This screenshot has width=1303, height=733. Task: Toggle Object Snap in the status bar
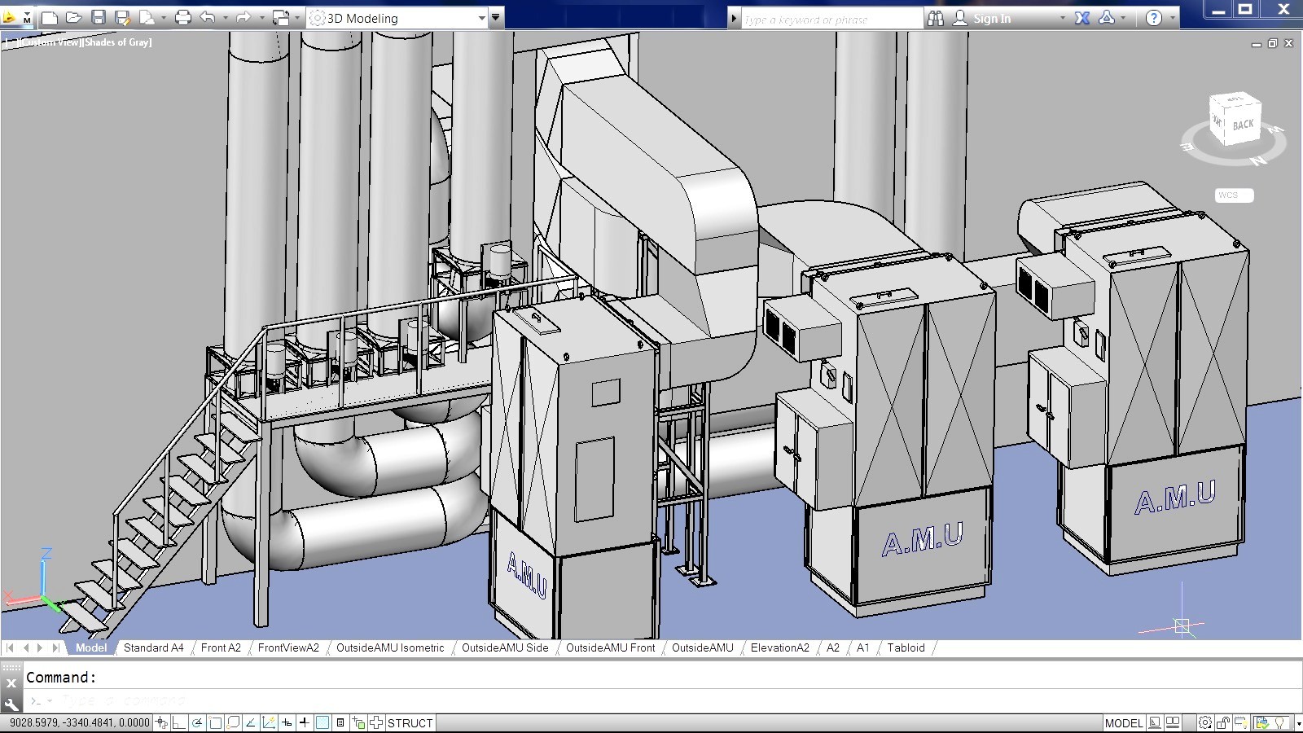[x=216, y=722]
